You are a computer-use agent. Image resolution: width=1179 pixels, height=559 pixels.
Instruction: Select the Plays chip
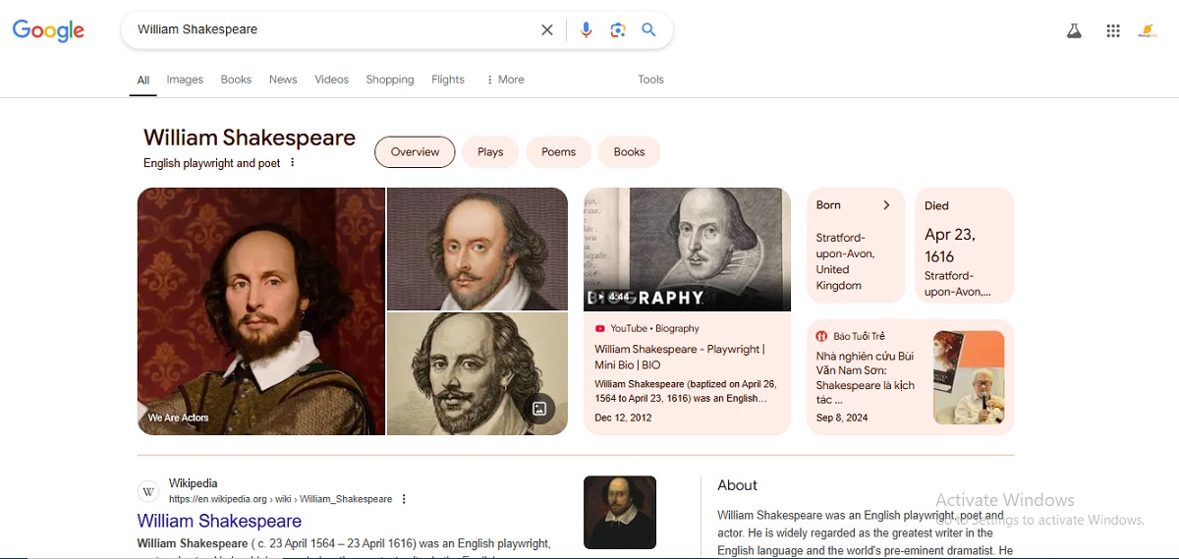(490, 152)
